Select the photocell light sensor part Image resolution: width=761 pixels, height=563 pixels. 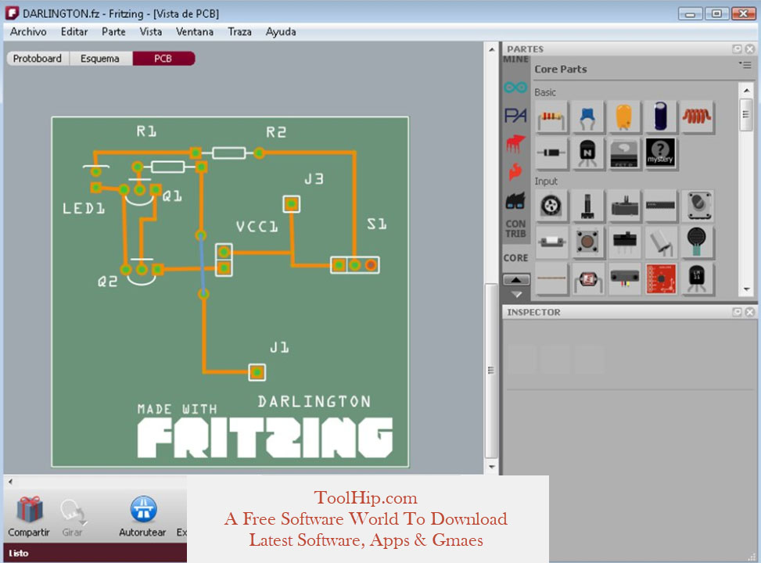pyautogui.click(x=587, y=278)
